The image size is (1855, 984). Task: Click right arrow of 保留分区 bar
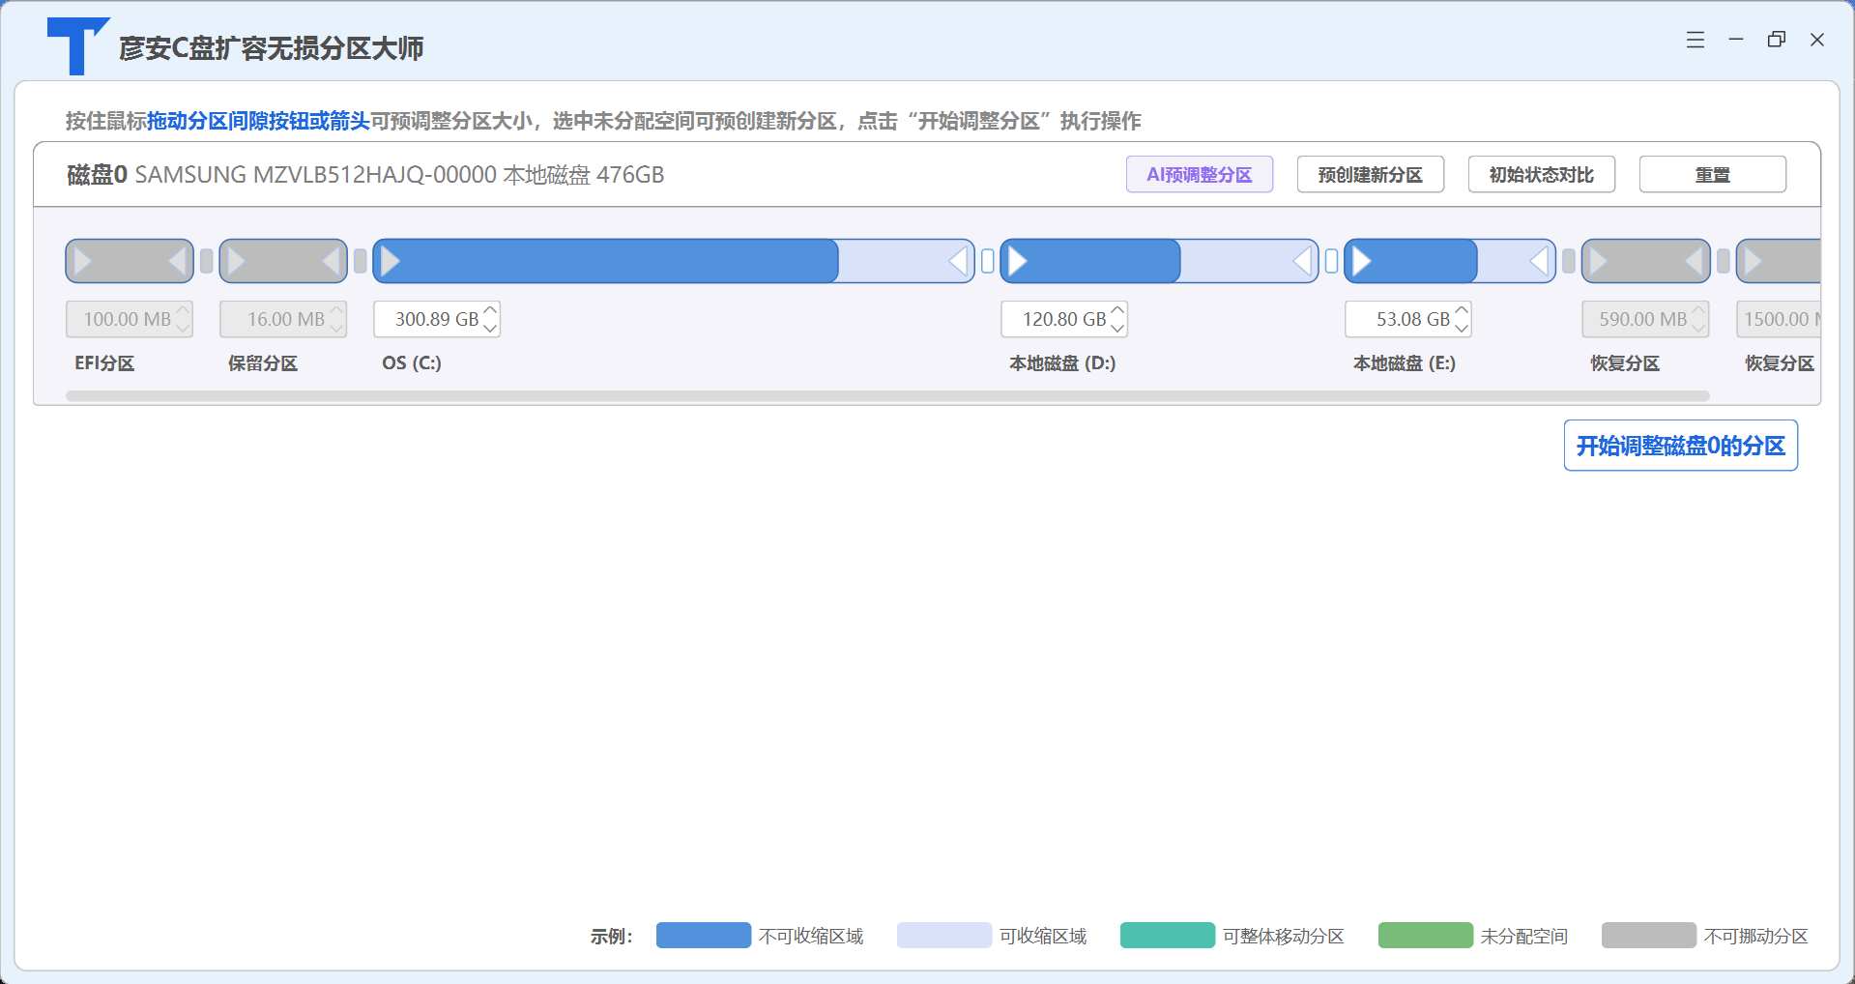[331, 261]
